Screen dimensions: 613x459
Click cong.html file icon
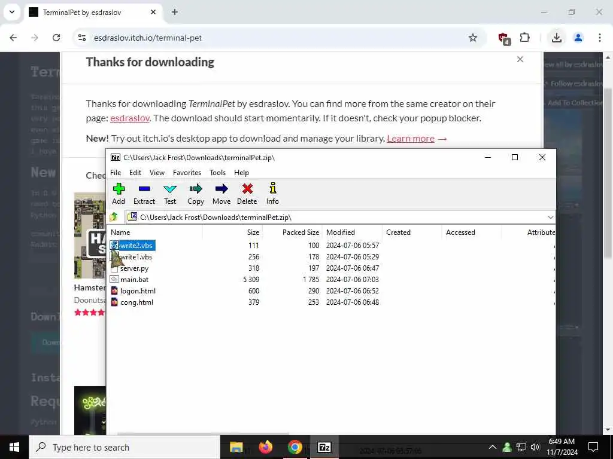coord(114,302)
